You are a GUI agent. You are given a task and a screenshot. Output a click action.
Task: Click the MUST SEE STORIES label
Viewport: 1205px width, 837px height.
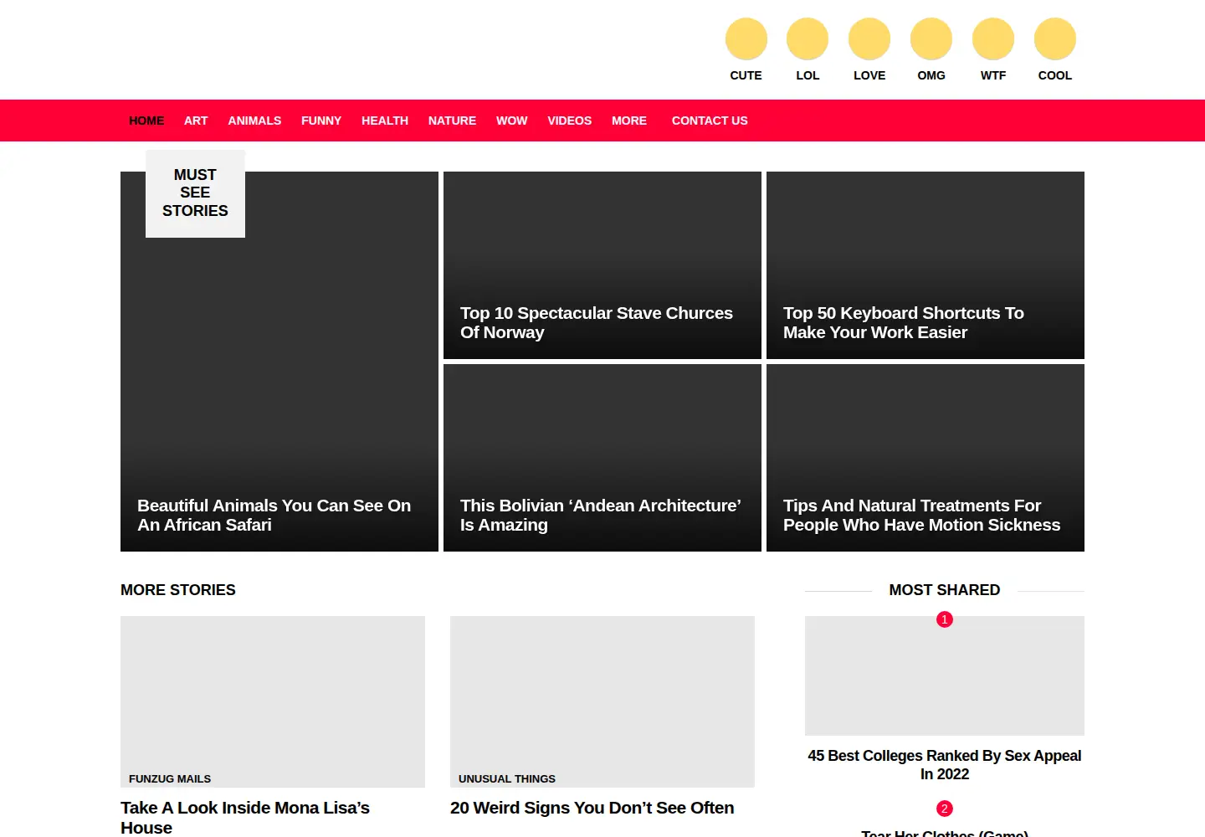click(195, 193)
